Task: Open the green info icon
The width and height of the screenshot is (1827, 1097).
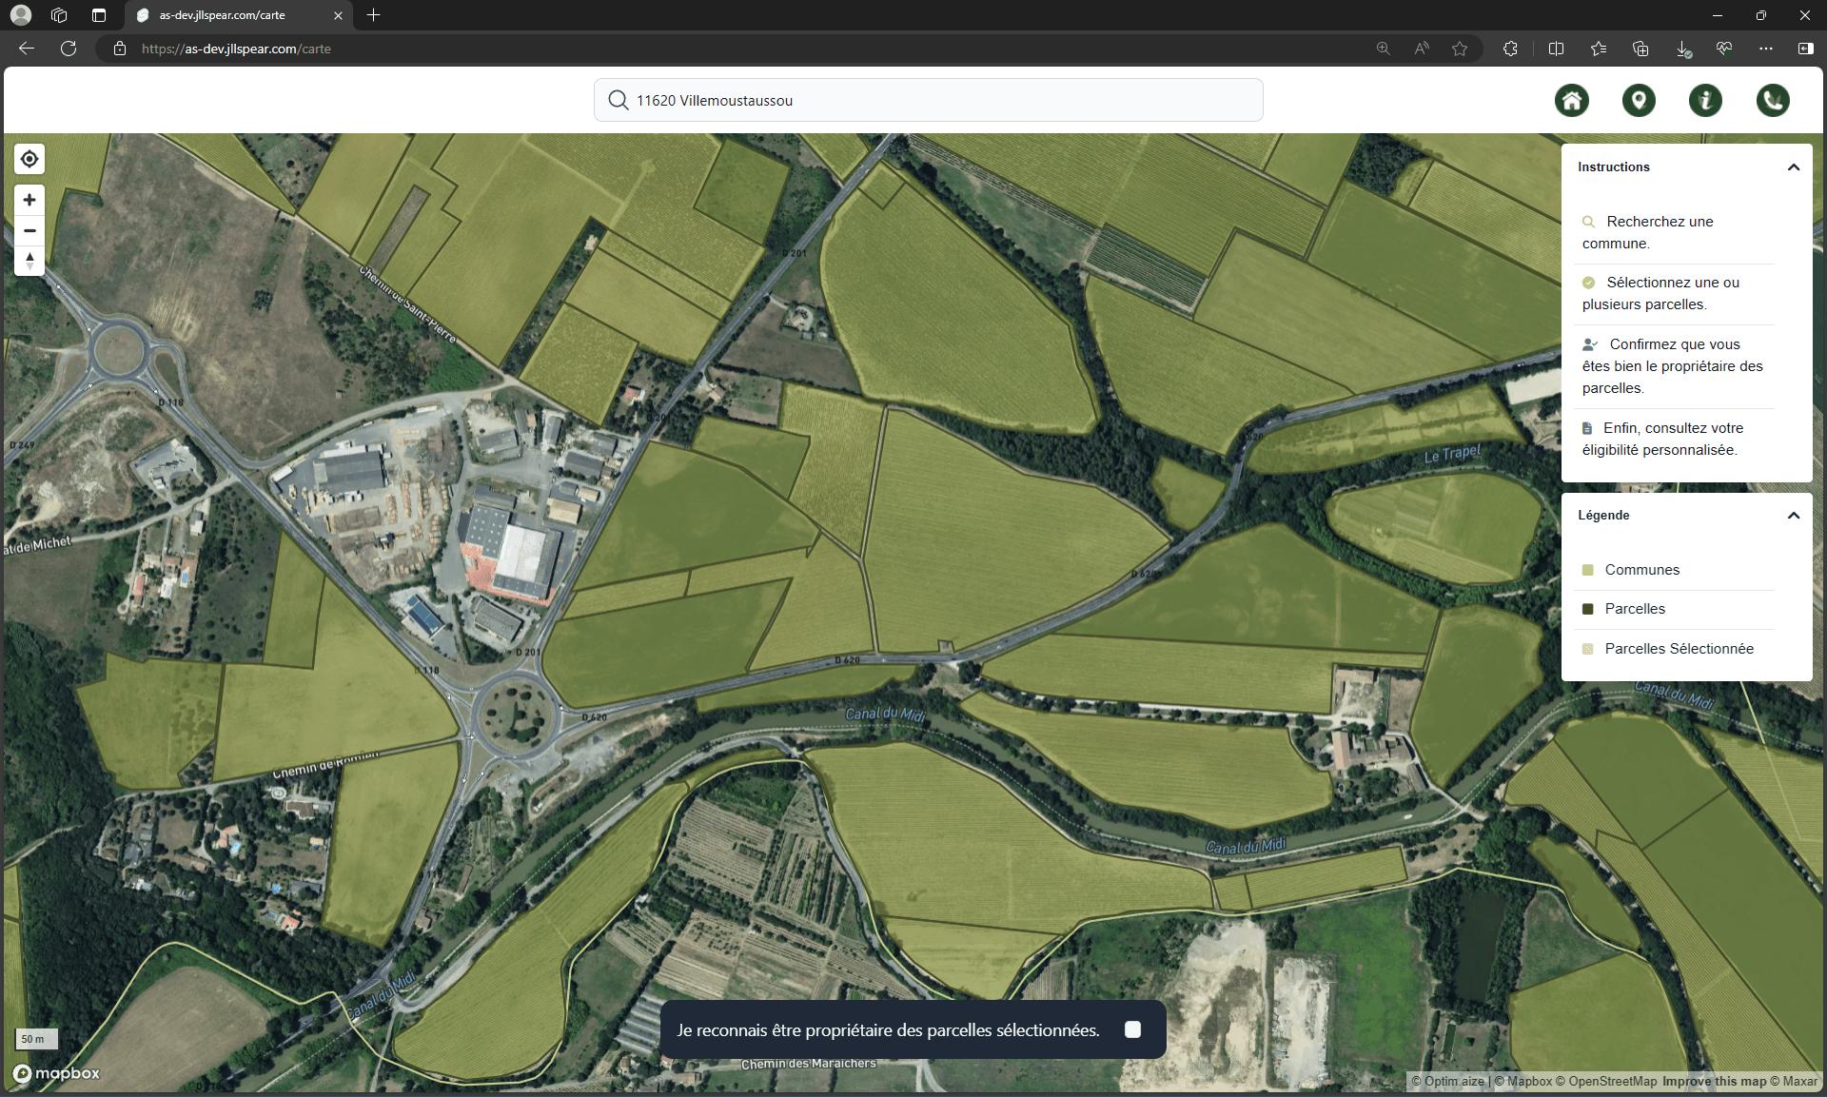Action: [x=1705, y=100]
